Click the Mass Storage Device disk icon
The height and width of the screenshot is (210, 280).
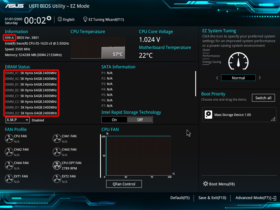(208, 115)
